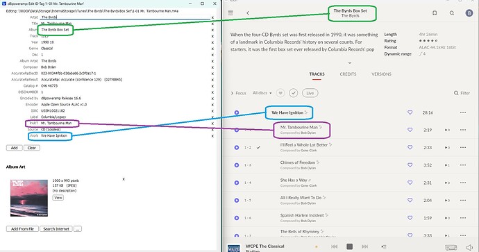
Task: Click View next to the album art
Action: 58,198
